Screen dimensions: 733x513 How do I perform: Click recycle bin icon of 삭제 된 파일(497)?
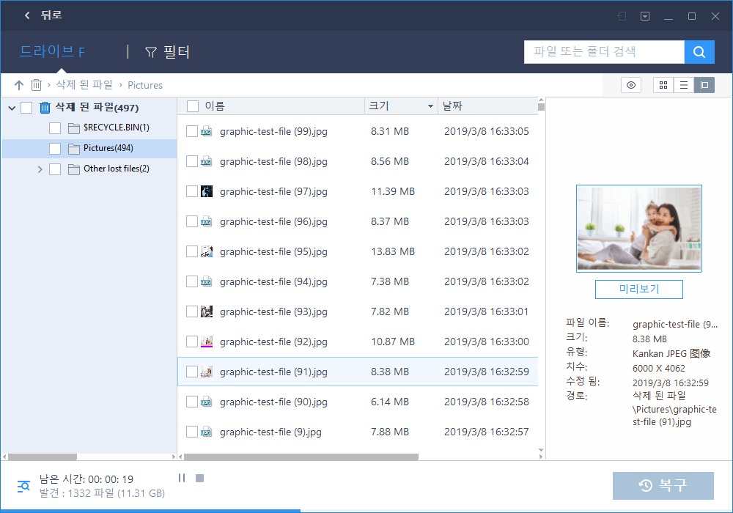click(45, 108)
